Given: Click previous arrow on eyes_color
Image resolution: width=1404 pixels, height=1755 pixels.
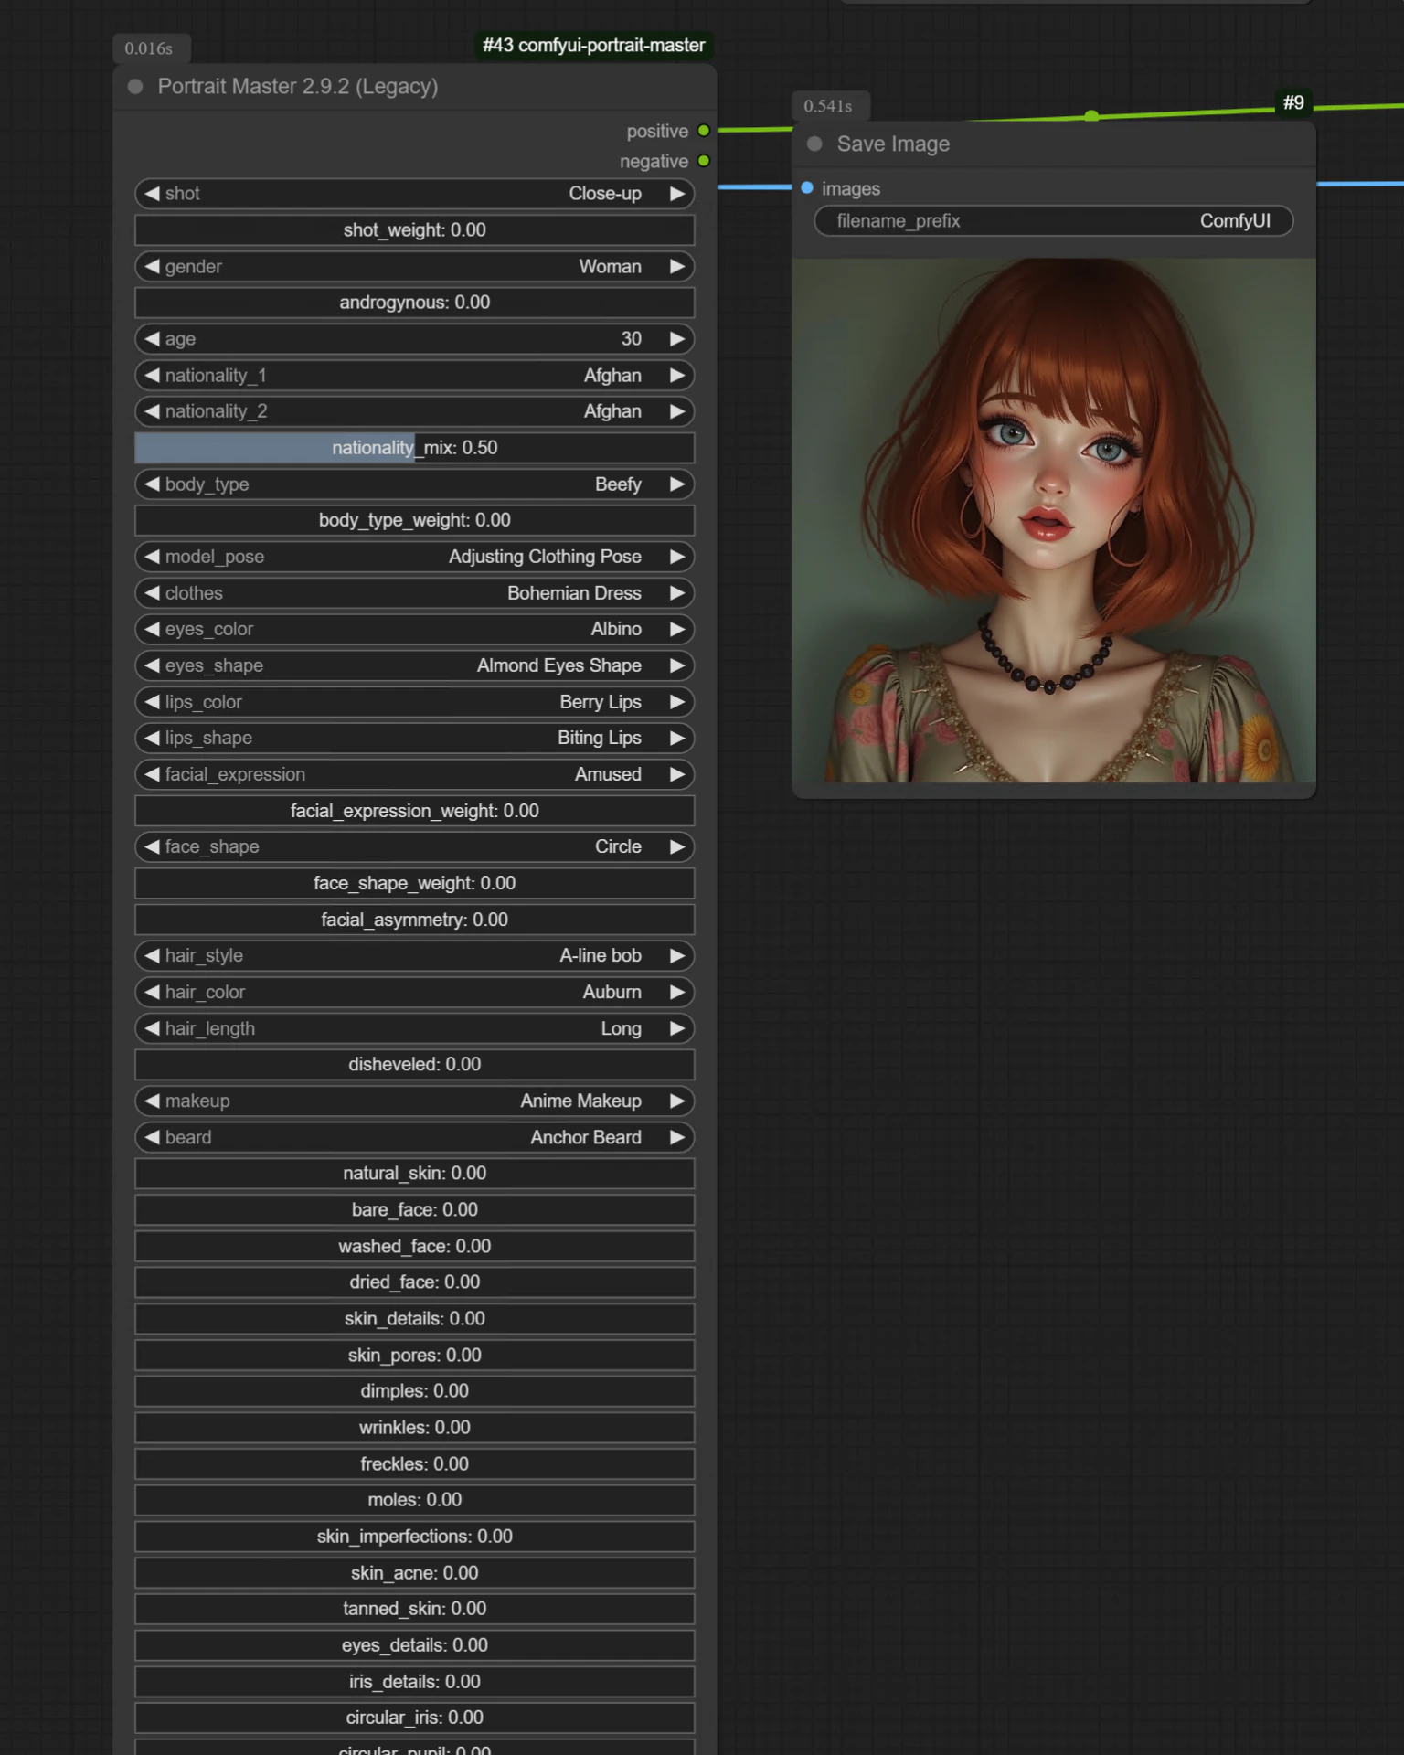Looking at the screenshot, I should (152, 629).
